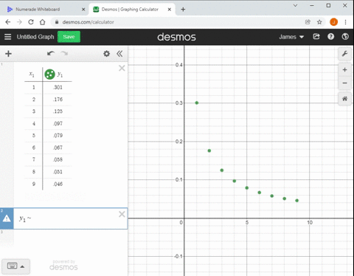Screen dimensions: 354x276
Task: Close the Numerade Whiteboard tab
Action: point(83,10)
